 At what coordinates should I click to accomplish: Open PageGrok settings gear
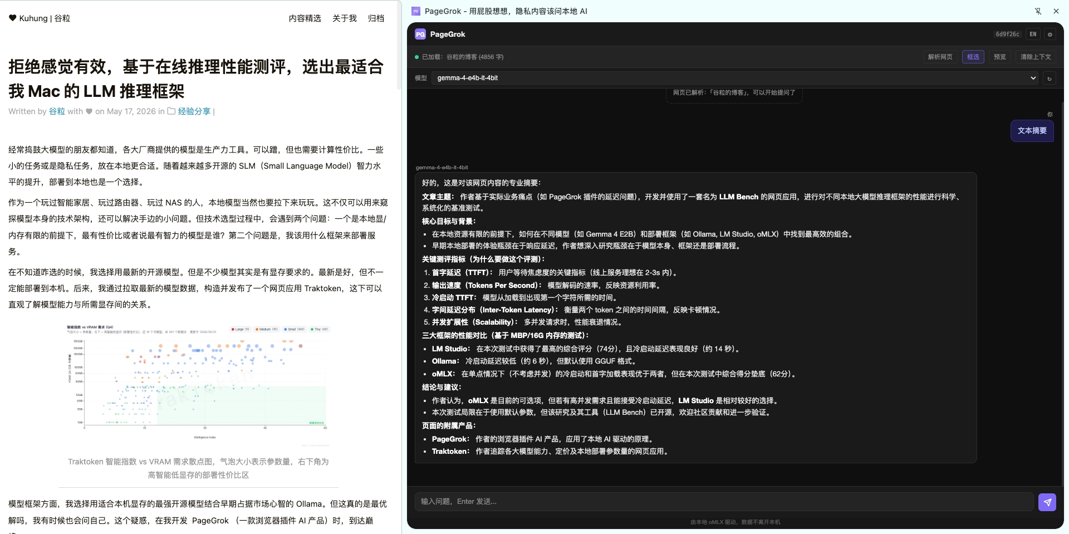pos(1050,35)
